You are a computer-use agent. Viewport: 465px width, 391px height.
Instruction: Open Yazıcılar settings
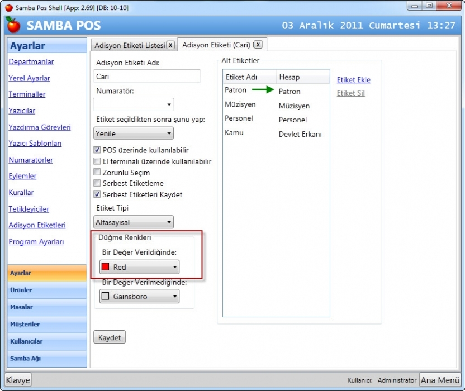[x=22, y=111]
